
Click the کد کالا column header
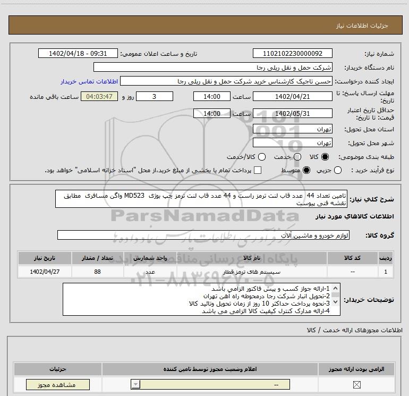click(x=352, y=258)
